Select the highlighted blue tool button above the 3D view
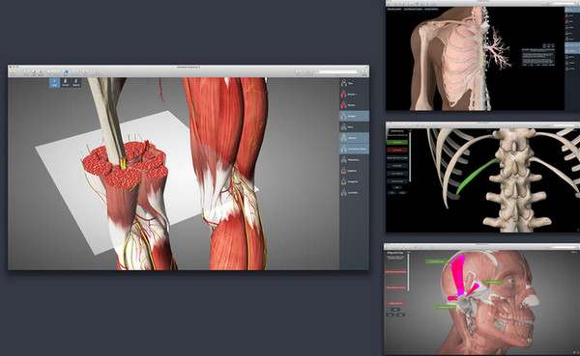Screen dimensions: 580x356 [55, 83]
